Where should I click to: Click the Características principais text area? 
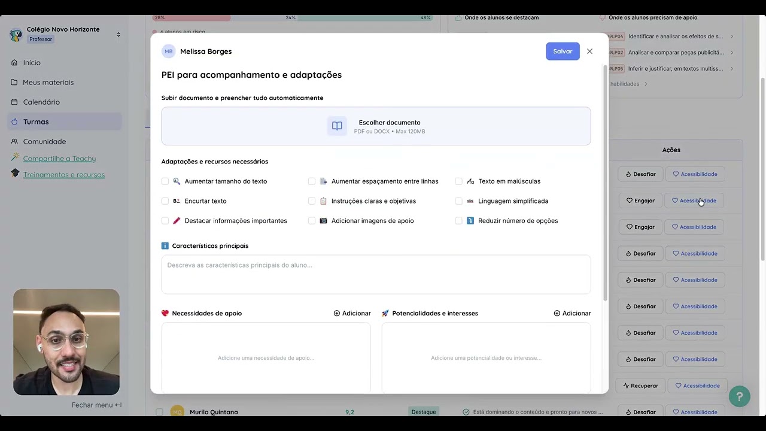click(376, 275)
